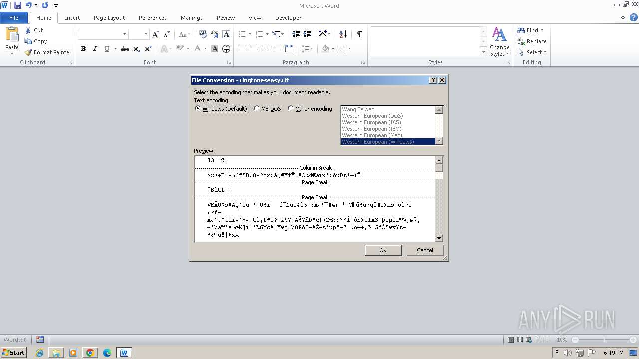Toggle Show/Hide paragraph marks
Viewport: 639px width, 359px height.
359,34
